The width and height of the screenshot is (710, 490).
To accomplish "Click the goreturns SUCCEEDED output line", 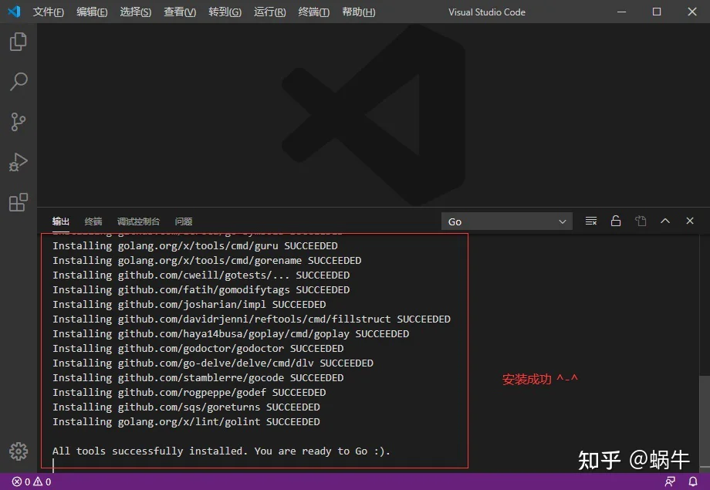I will 186,407.
